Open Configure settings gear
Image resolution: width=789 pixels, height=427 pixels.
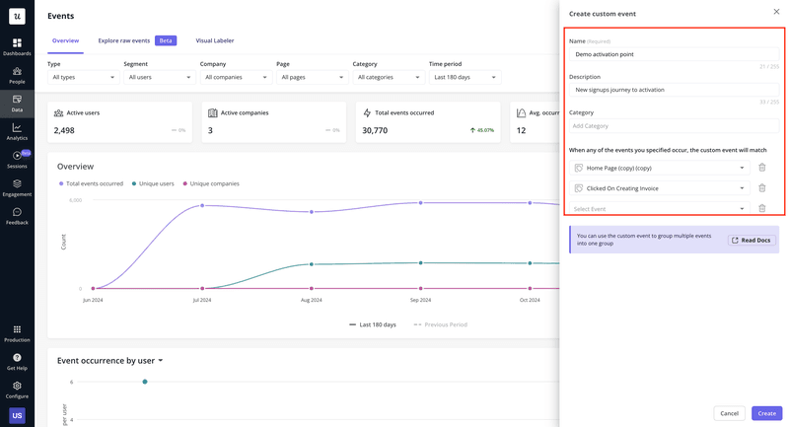(17, 391)
